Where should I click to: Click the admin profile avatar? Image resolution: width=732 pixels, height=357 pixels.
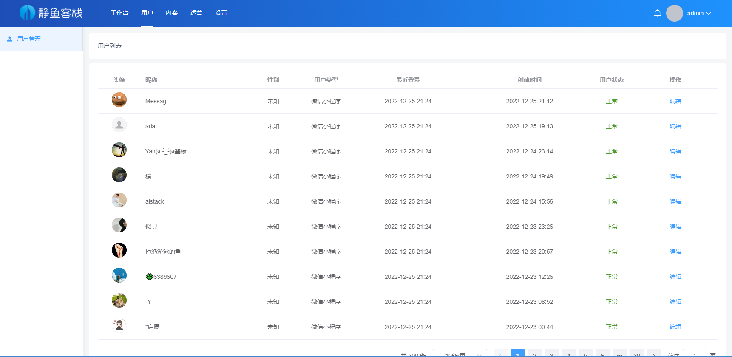[674, 13]
